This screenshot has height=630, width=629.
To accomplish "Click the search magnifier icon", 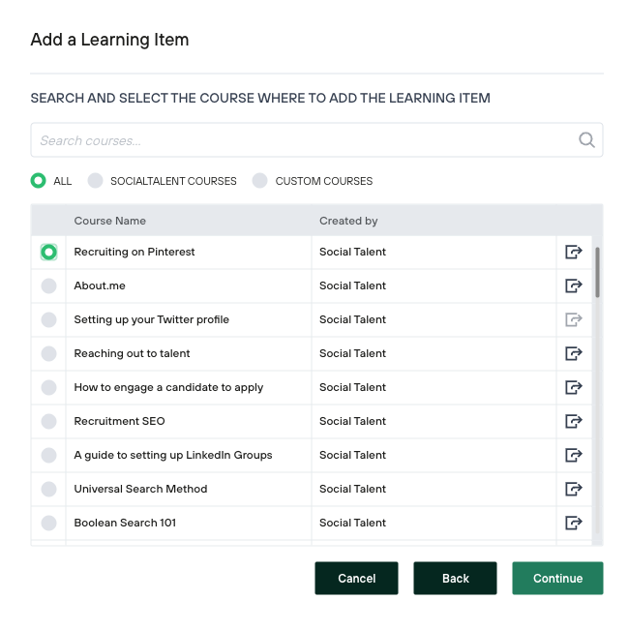I will click(x=586, y=140).
